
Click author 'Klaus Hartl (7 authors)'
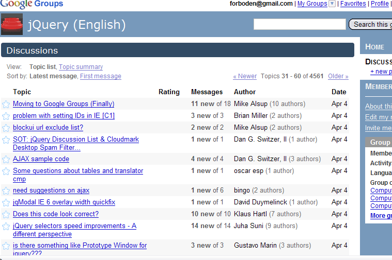click(268, 214)
